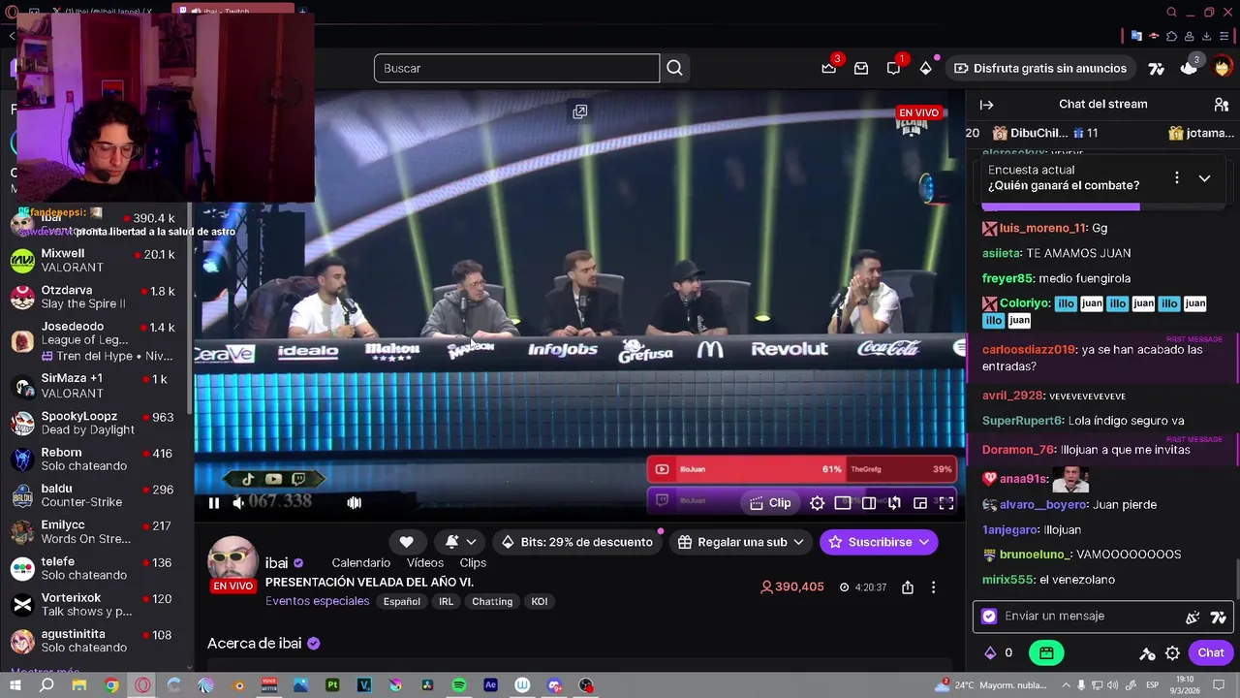Screen dimensions: 1240x698
Task: Open Vorterixok channel in sidebar
Action: (94, 605)
